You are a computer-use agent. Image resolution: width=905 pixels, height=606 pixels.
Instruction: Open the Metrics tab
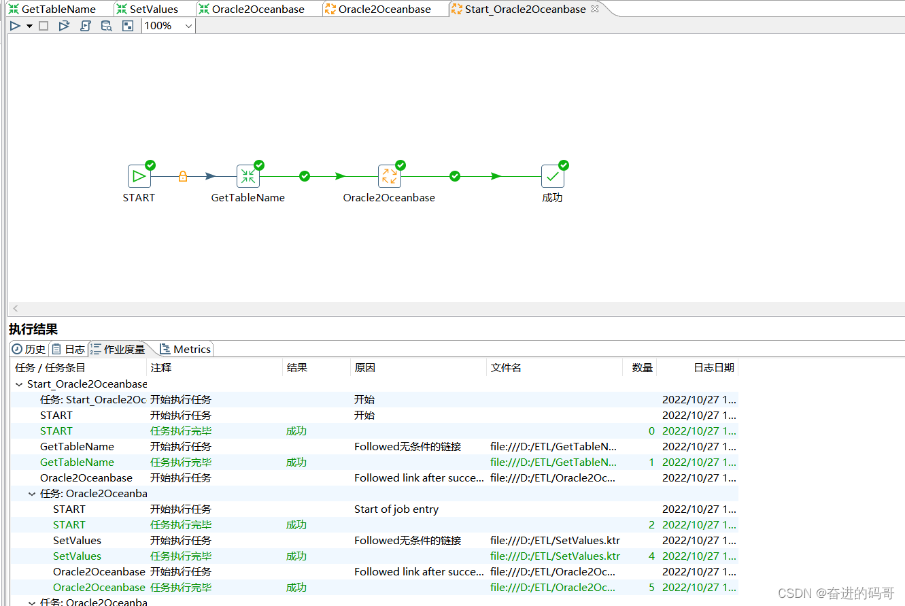(185, 349)
